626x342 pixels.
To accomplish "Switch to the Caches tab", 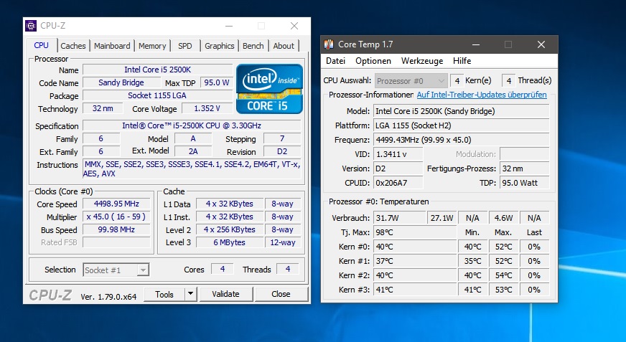I will pyautogui.click(x=73, y=46).
